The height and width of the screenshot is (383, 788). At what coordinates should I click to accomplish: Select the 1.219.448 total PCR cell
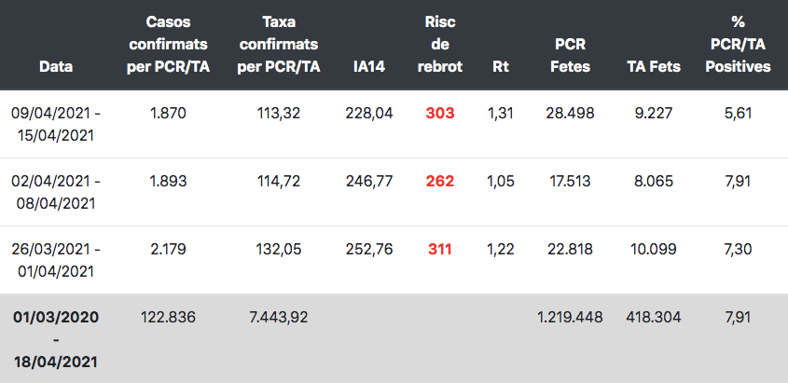[x=570, y=317]
